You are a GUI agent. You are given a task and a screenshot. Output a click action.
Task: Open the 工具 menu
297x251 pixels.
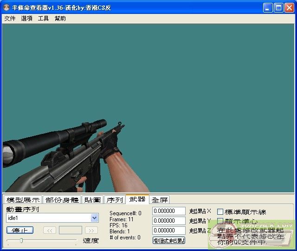43,19
